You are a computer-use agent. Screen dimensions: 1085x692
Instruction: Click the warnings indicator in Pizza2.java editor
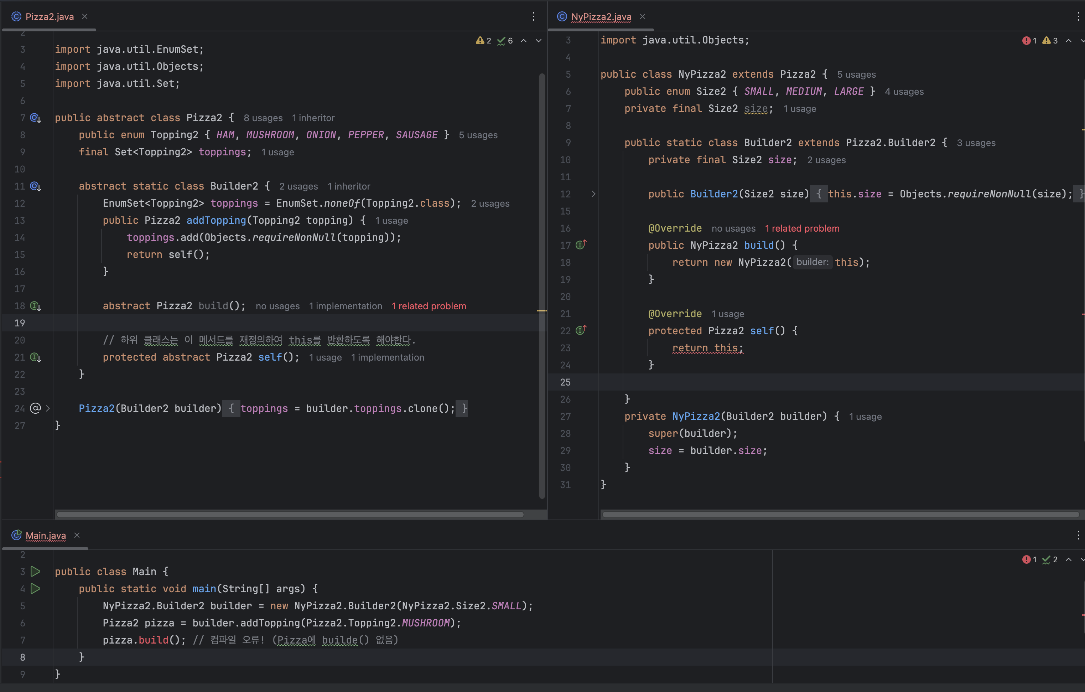(483, 41)
